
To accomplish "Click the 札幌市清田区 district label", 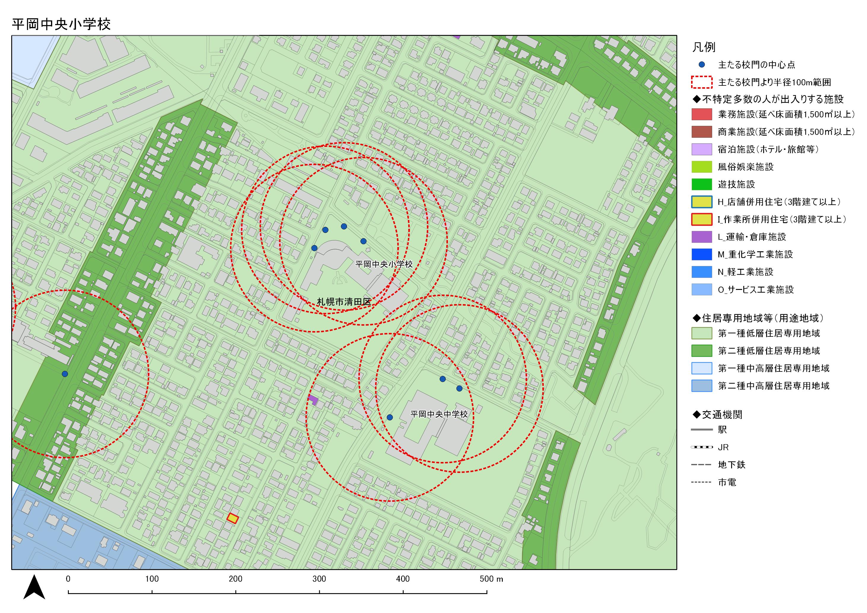I will [x=344, y=302].
